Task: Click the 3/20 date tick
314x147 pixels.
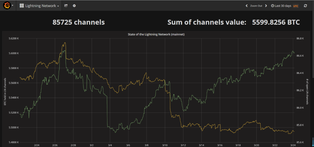Action: (256, 145)
